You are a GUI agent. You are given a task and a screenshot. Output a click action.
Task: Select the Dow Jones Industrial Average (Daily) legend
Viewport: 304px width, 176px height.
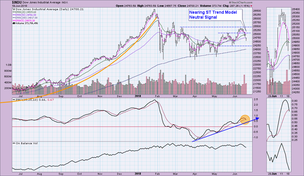[x=50, y=9]
